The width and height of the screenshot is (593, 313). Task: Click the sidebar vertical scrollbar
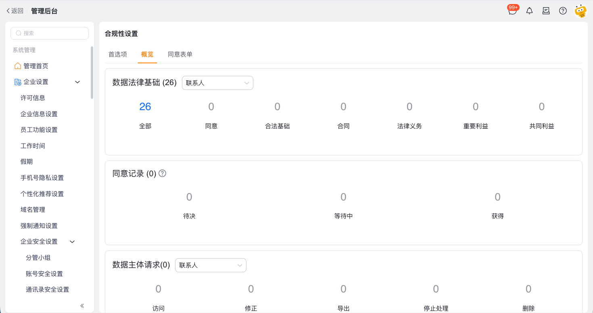92,73
